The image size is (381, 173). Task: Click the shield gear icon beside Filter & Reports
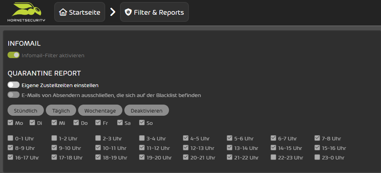coord(128,12)
